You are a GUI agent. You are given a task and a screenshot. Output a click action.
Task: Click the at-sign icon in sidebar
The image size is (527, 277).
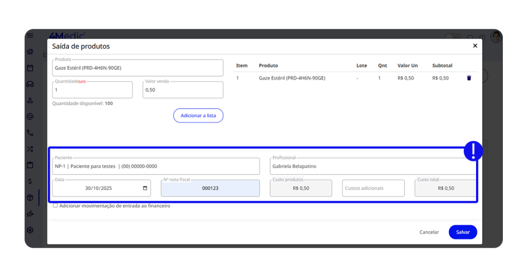pos(30,116)
